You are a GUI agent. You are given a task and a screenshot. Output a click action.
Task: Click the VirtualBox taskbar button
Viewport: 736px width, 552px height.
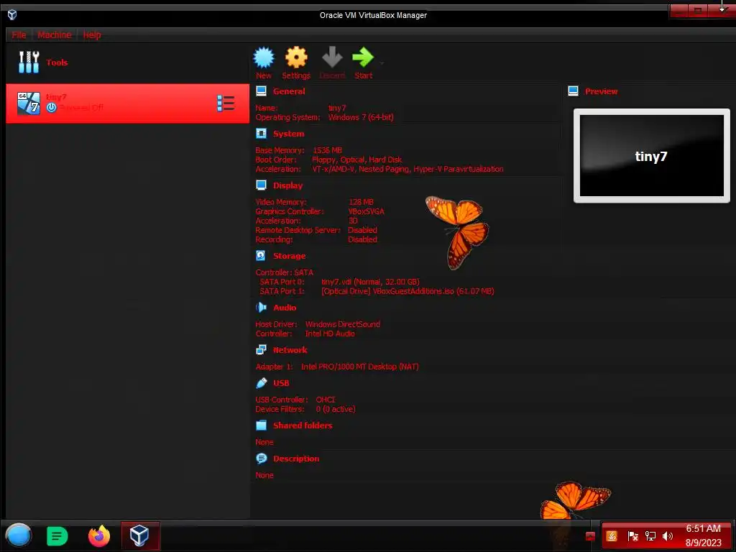click(x=140, y=535)
